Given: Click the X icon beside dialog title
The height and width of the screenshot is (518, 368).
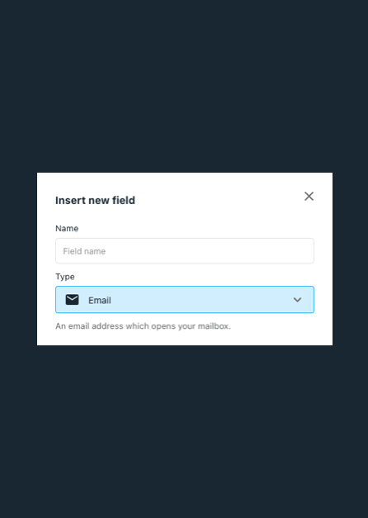Looking at the screenshot, I should pos(309,197).
